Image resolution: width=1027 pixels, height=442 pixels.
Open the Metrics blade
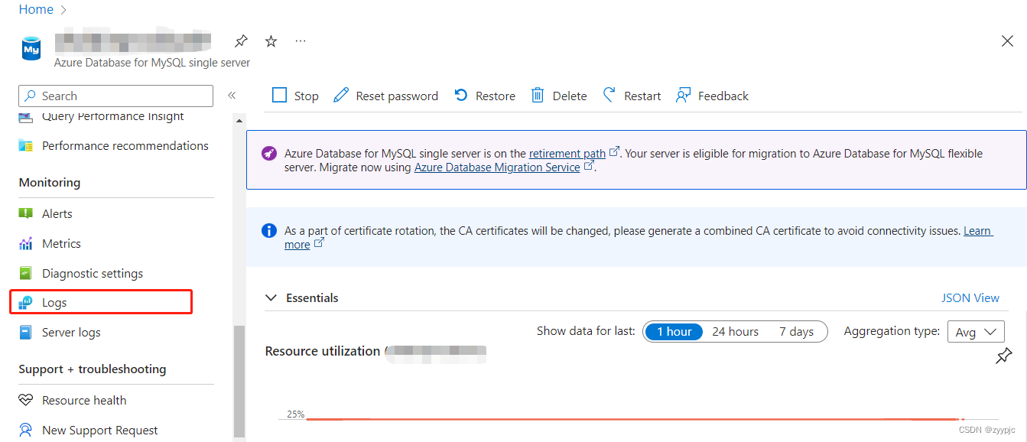pyautogui.click(x=62, y=243)
